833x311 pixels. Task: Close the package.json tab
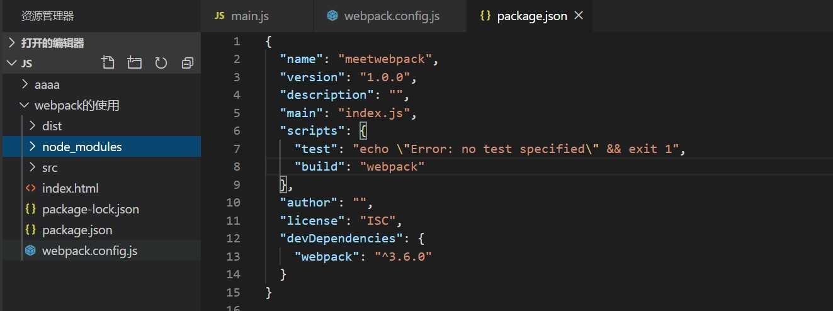click(579, 16)
